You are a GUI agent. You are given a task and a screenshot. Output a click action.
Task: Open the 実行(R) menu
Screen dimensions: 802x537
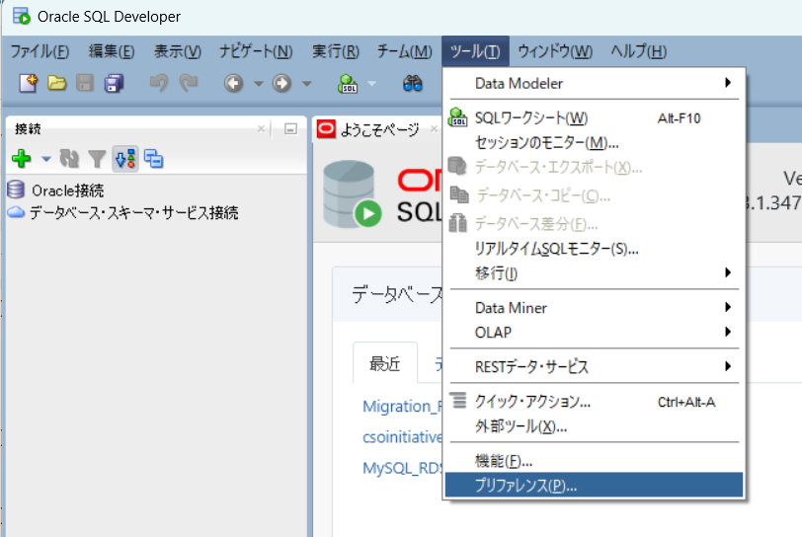(x=336, y=51)
